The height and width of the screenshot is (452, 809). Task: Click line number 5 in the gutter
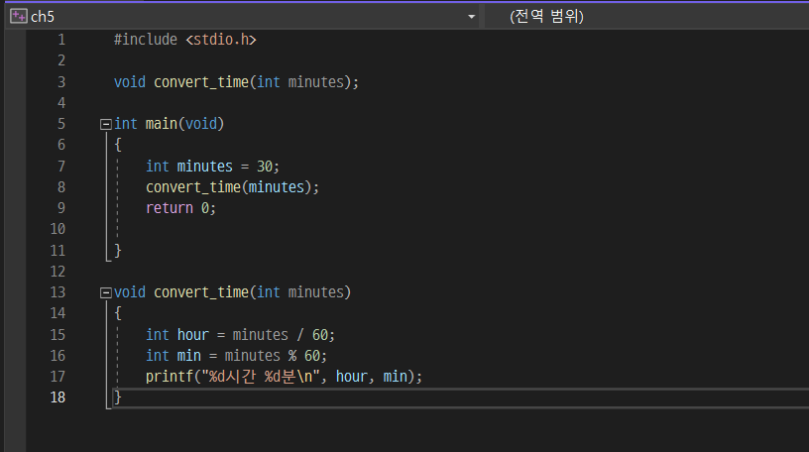pos(61,124)
